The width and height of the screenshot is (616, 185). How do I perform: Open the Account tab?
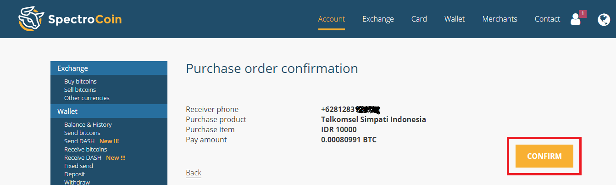(331, 19)
